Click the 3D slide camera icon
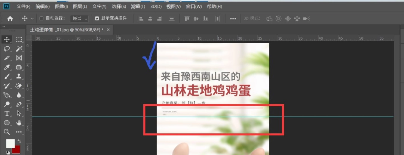404x155 pixels. coord(297,19)
